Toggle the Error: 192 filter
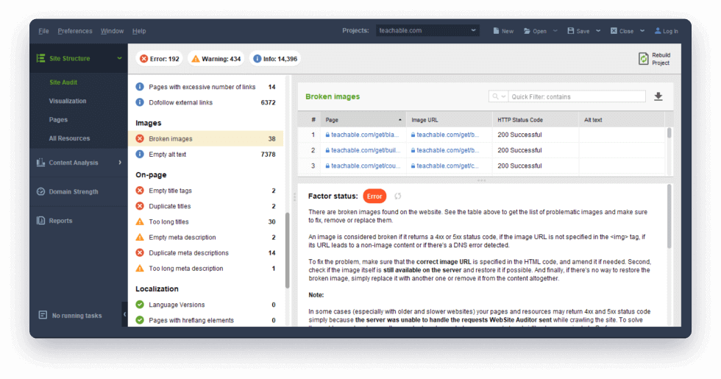This screenshot has width=721, height=379. pos(159,59)
